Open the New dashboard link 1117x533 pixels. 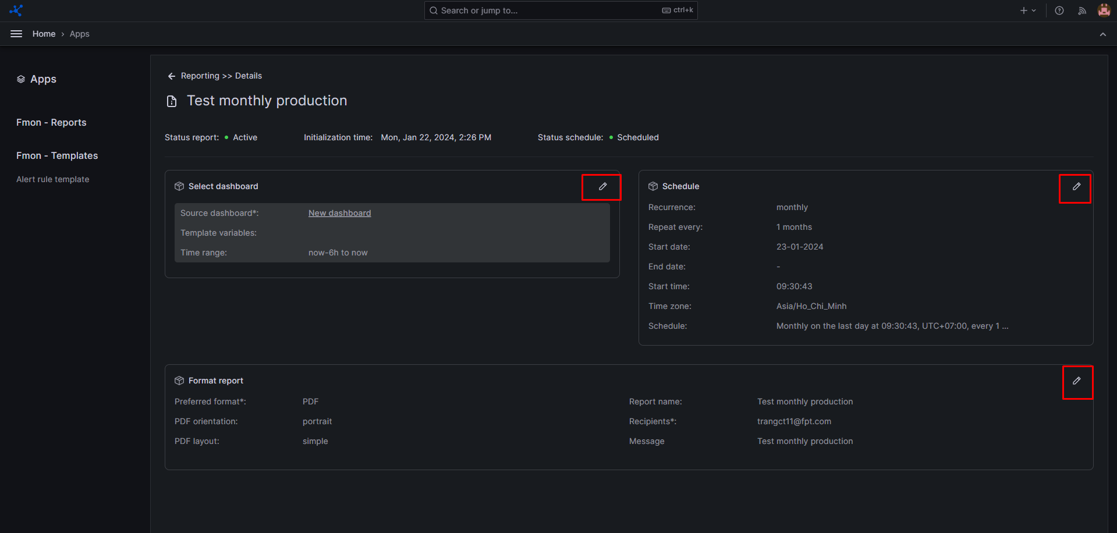(339, 213)
